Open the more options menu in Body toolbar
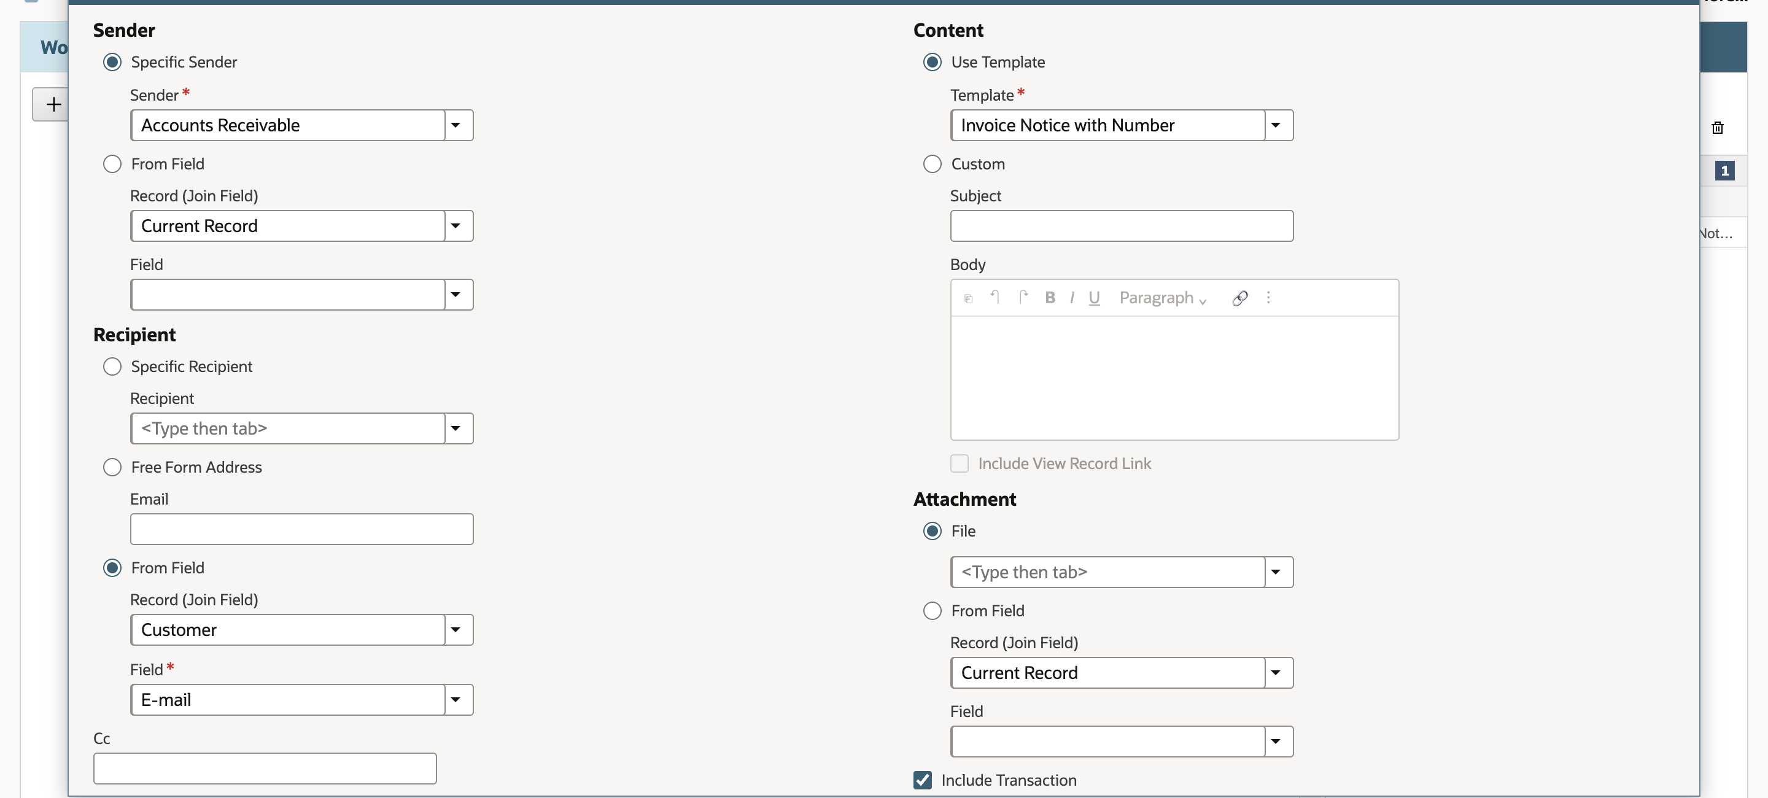The image size is (1768, 798). click(1268, 298)
